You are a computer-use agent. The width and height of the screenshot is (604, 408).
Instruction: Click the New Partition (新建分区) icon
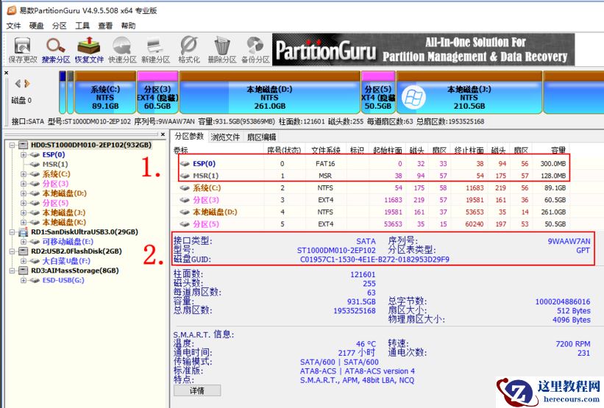click(156, 50)
